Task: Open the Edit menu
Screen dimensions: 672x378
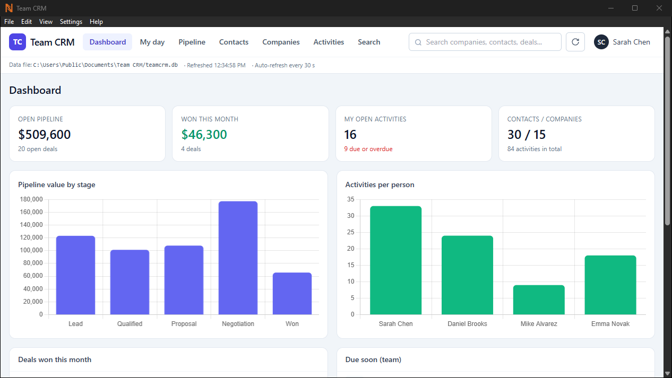Action: 27,22
